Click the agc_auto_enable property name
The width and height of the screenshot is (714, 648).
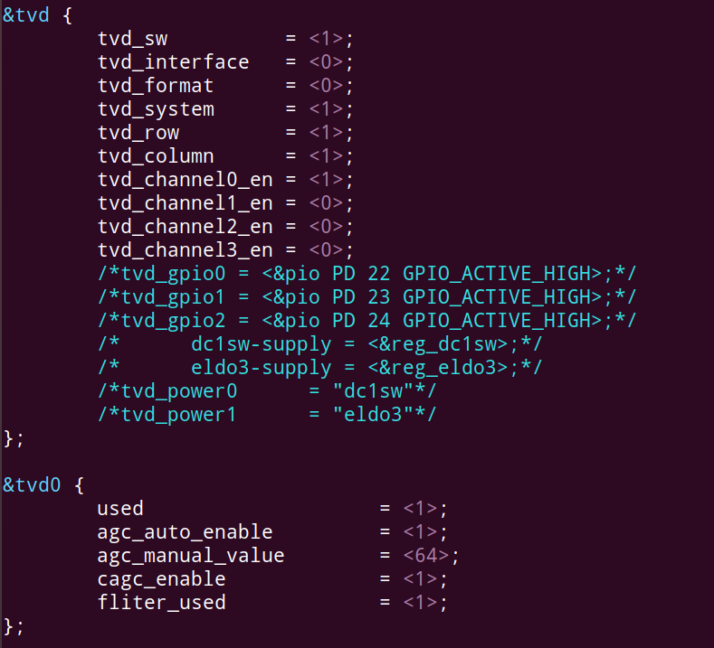(185, 532)
